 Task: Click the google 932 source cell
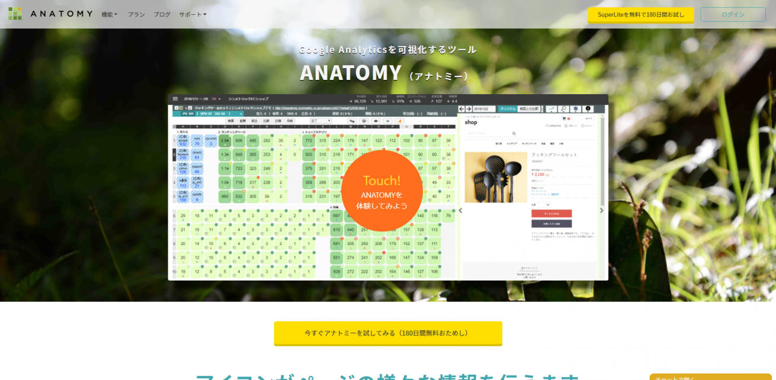182,141
